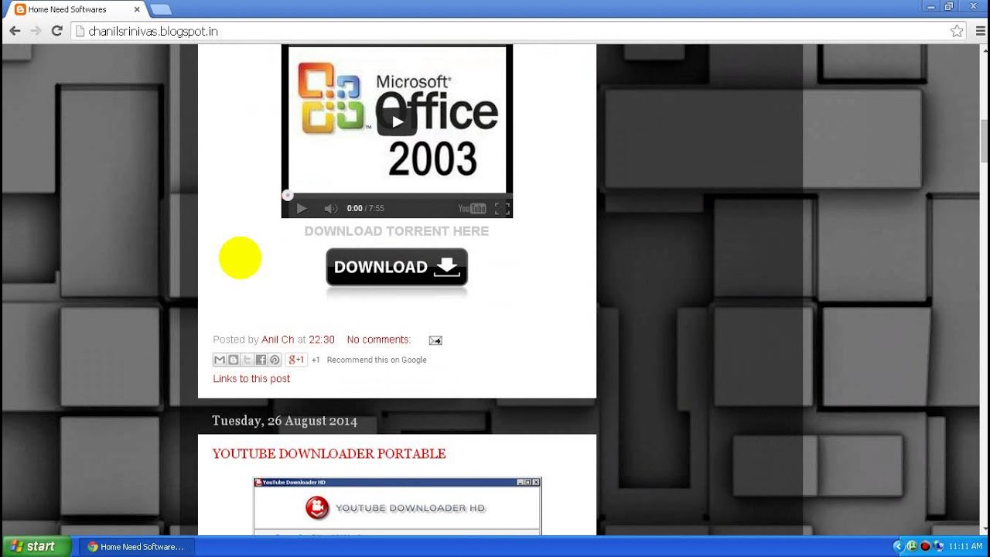This screenshot has height=557, width=990.
Task: Click DOWNLOAD TORRENT HERE text
Action: 397,231
